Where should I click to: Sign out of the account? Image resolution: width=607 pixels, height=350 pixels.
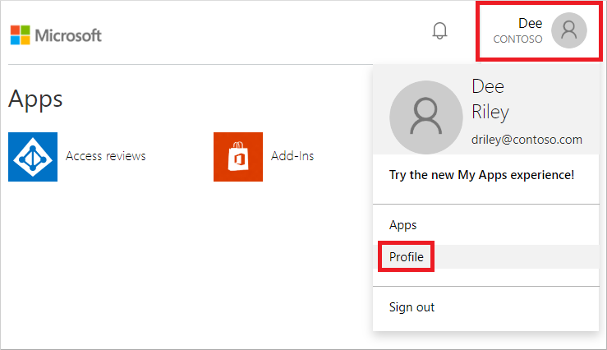(412, 307)
